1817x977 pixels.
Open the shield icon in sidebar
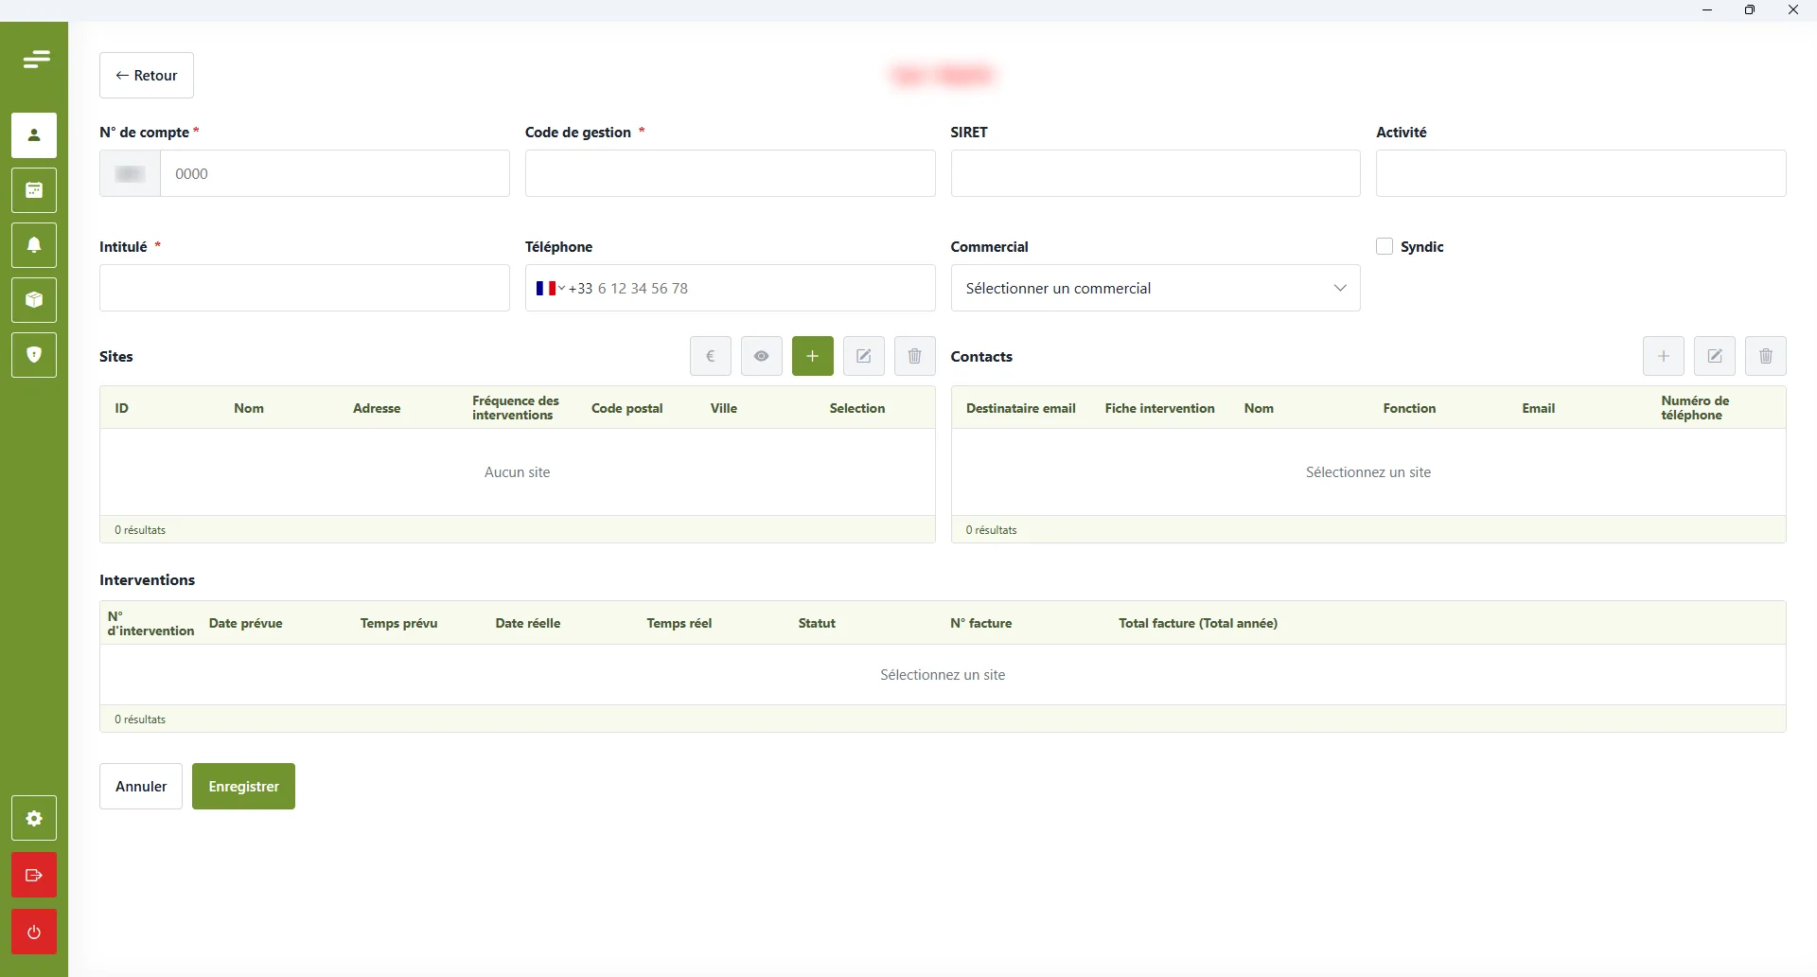[34, 355]
